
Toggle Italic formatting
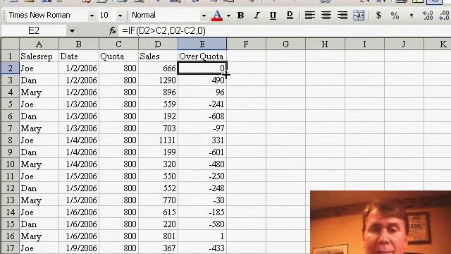tap(257, 16)
